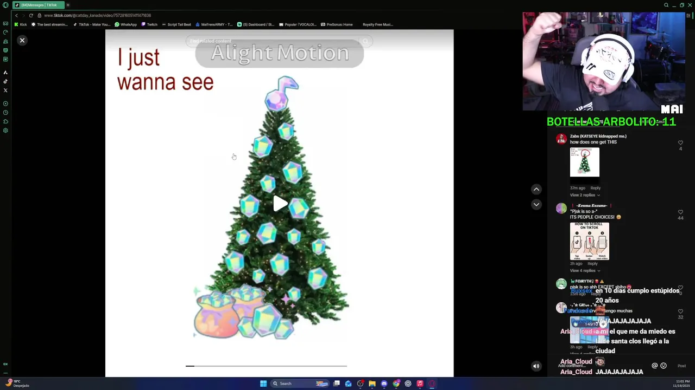Viewport: 695px width, 390px height.
Task: Open the browser tab search icon
Action: [x=666, y=5]
